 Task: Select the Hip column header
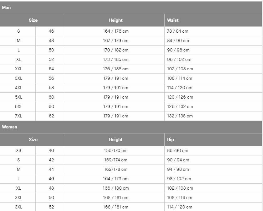213,139
